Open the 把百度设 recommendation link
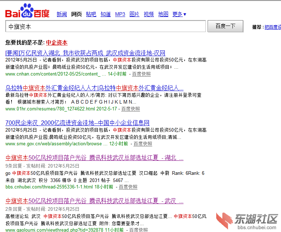Viewport: 281px width, 232px height. (273, 27)
